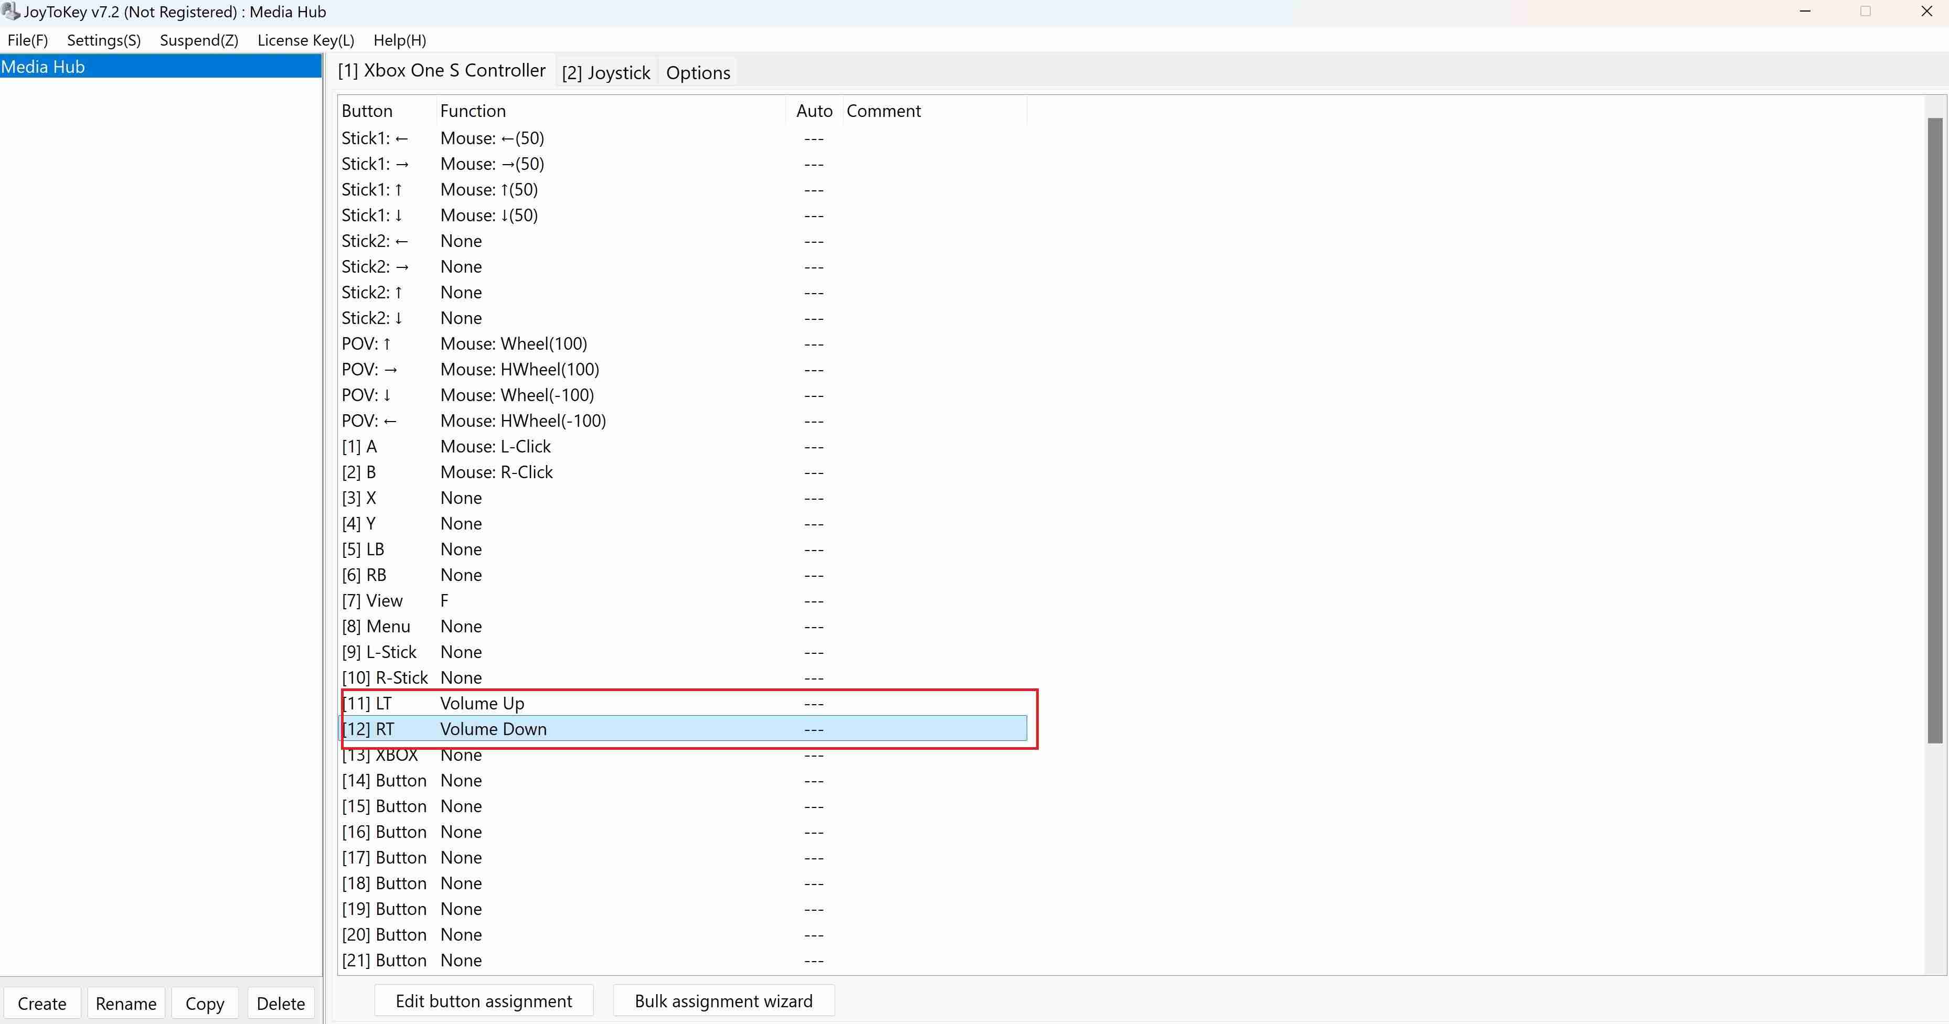Viewport: 1949px width, 1024px height.
Task: Select the POV: ↑ Wheel(100) row
Action: 683,344
